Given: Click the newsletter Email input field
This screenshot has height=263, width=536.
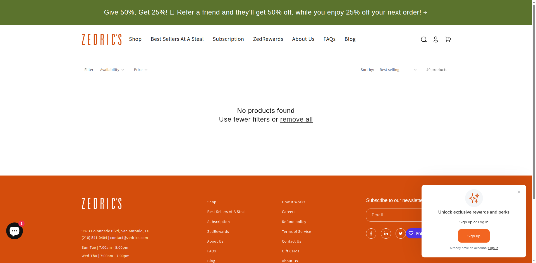Looking at the screenshot, I should click(394, 215).
